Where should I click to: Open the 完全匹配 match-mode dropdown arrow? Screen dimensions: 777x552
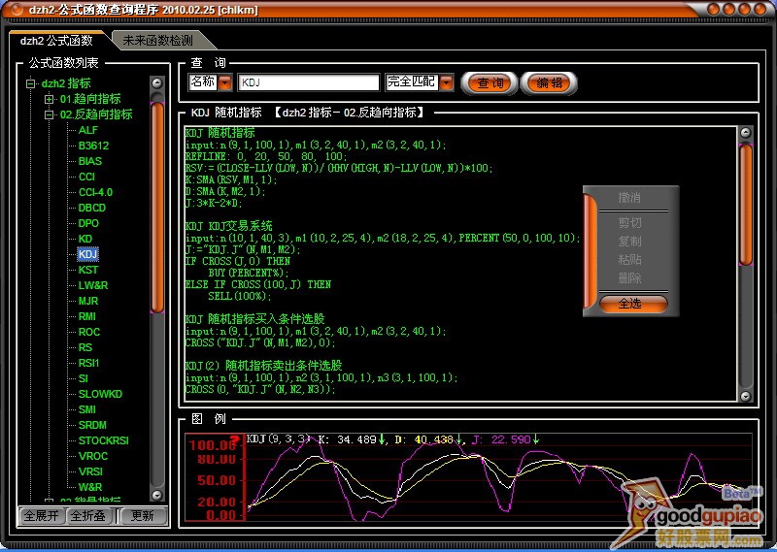click(x=447, y=82)
